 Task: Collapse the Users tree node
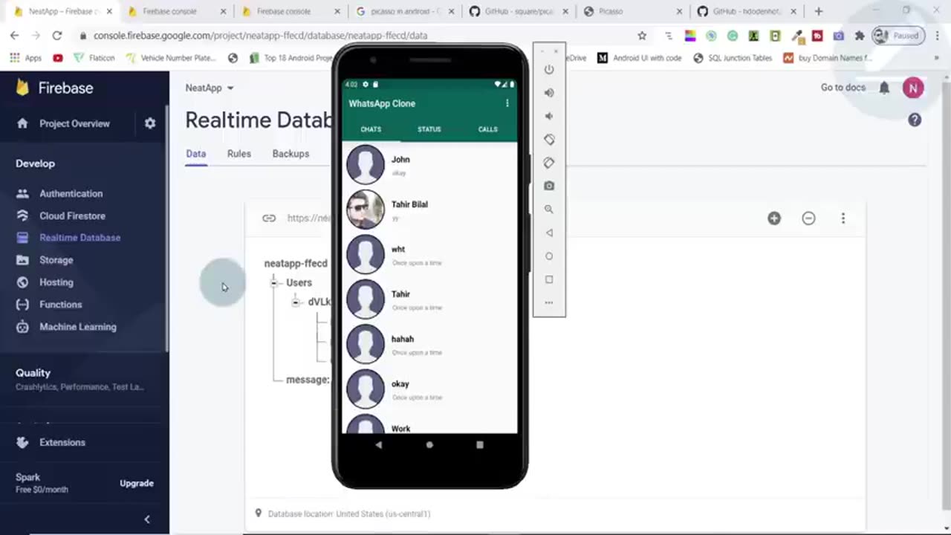[x=274, y=282]
